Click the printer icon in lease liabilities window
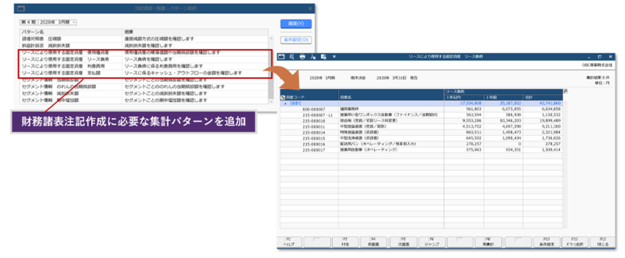The image size is (625, 258). (x=302, y=56)
